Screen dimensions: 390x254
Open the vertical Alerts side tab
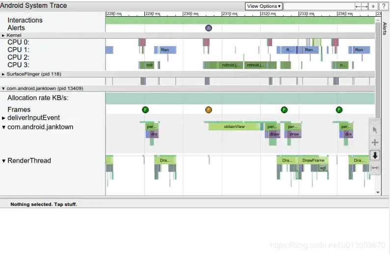pyautogui.click(x=385, y=28)
